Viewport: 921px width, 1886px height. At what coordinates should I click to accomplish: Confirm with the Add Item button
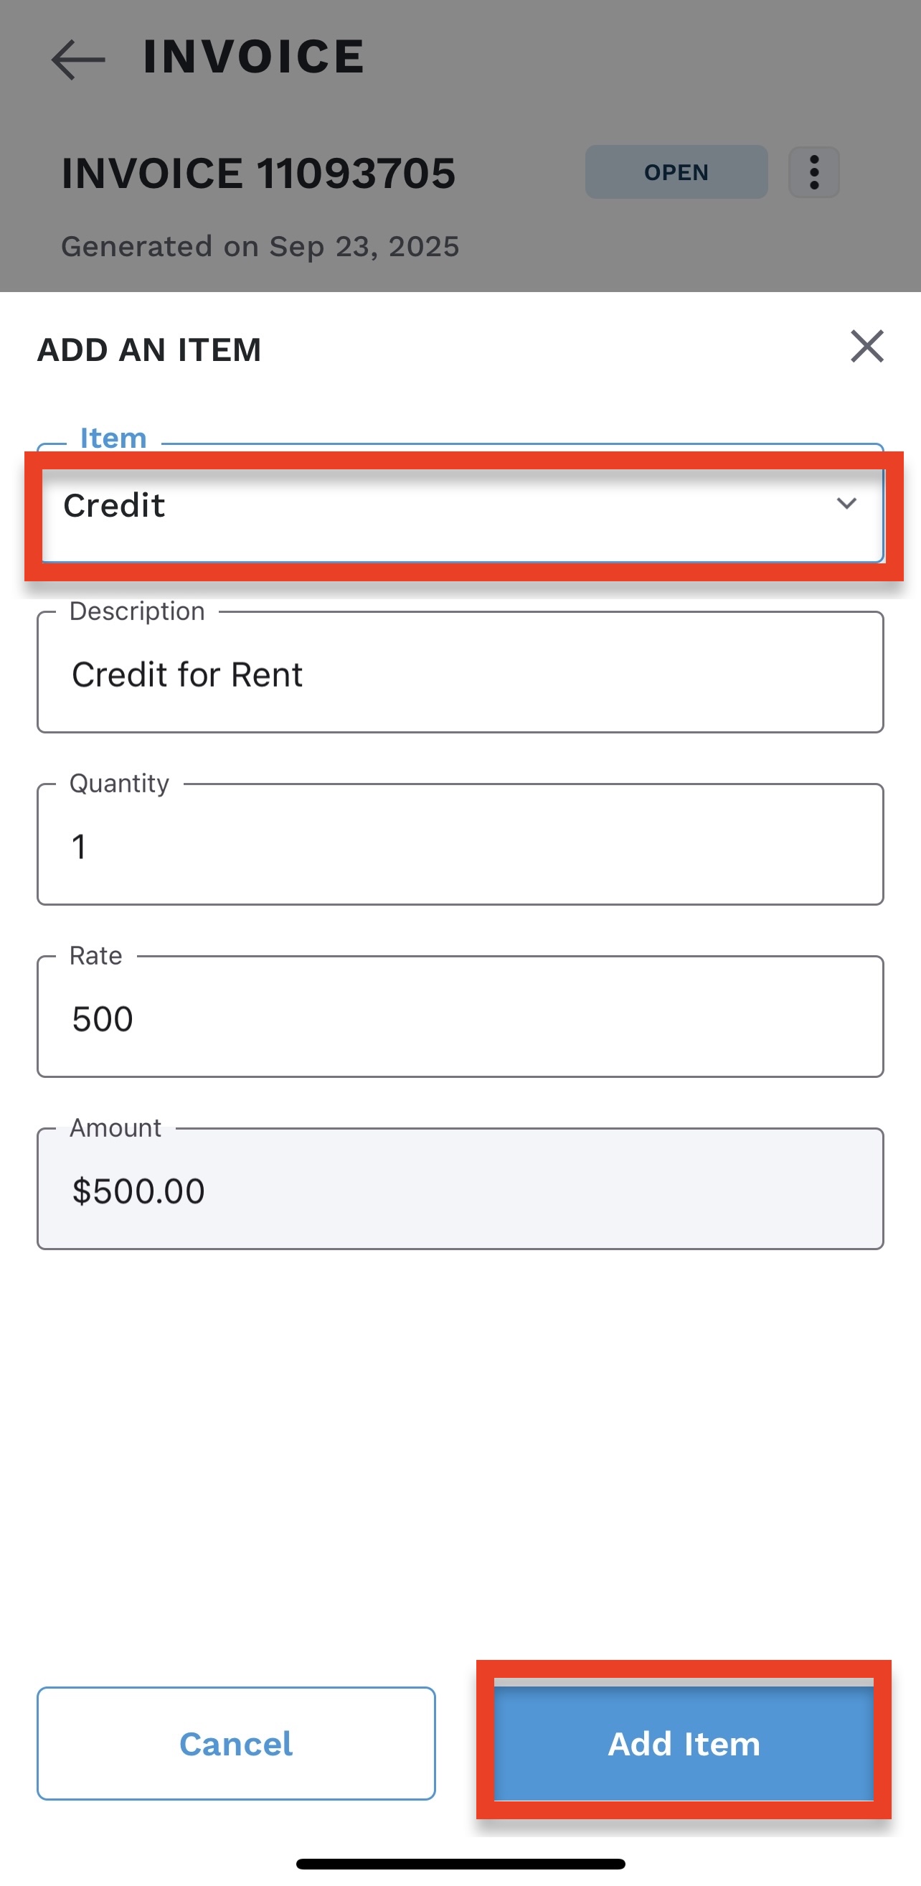coord(684,1743)
